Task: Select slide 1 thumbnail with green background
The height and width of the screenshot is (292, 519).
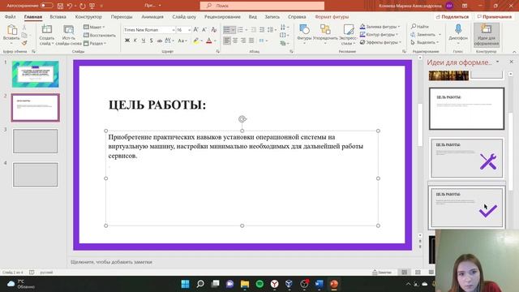Action: click(36, 74)
